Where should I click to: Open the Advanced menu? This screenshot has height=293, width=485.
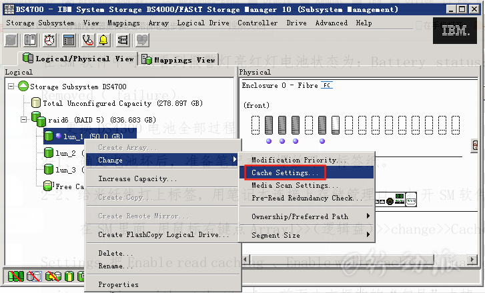click(332, 23)
